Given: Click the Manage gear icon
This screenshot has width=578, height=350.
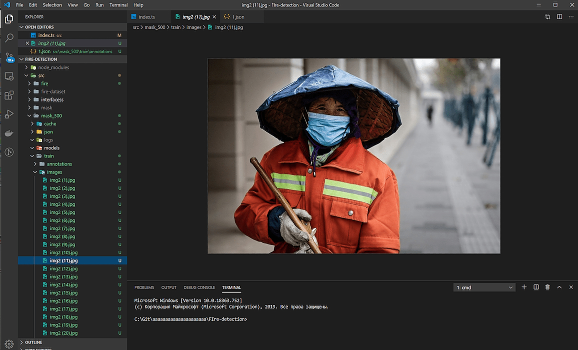Looking at the screenshot, I should tap(9, 343).
